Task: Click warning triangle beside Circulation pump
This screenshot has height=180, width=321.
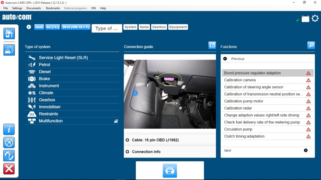Action: [x=308, y=129]
